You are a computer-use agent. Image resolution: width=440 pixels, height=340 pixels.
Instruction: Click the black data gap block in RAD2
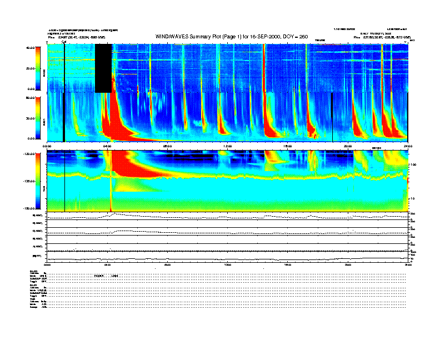(103, 68)
